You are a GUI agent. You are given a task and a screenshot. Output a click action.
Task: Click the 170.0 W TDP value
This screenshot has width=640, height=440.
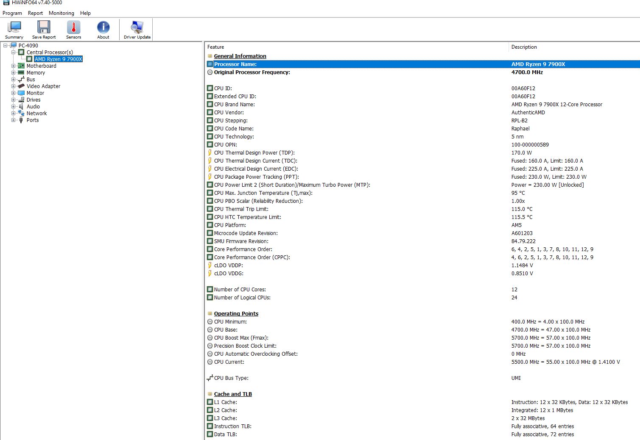click(521, 153)
